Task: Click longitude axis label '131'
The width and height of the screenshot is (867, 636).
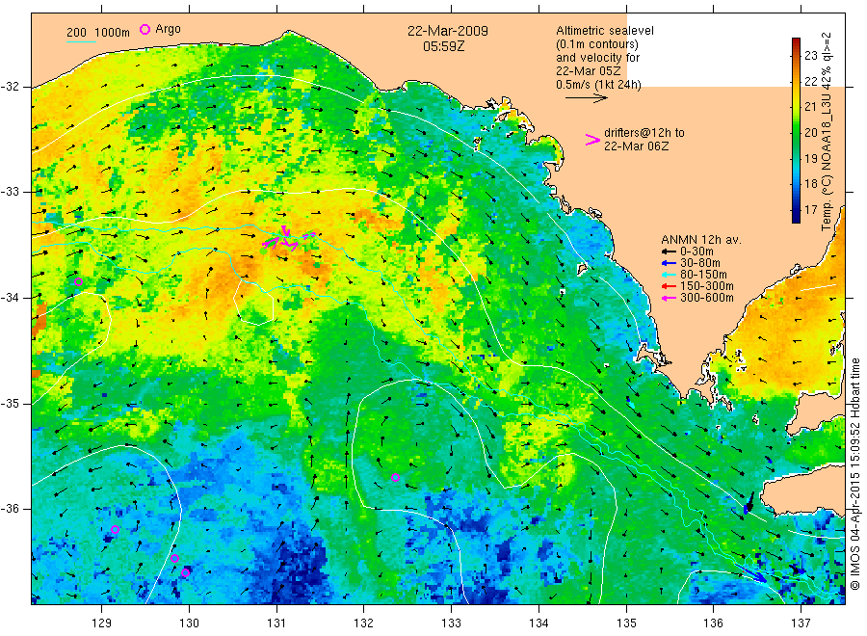Action: pyautogui.click(x=276, y=623)
